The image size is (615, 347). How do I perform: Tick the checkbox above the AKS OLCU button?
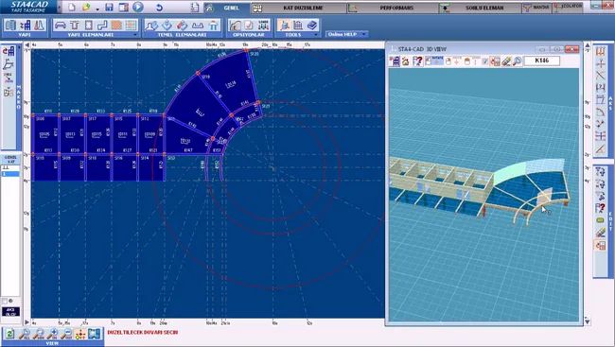[5, 301]
